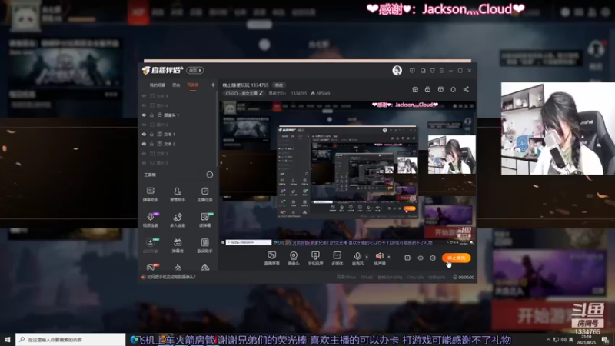Open the user avatar in the title bar

coord(397,70)
